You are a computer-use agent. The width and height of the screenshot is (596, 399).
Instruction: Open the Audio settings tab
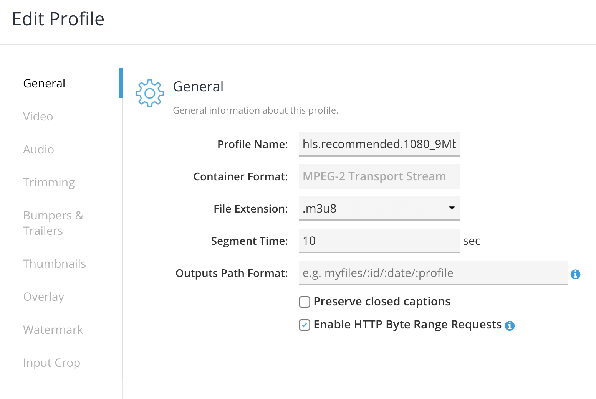click(38, 149)
